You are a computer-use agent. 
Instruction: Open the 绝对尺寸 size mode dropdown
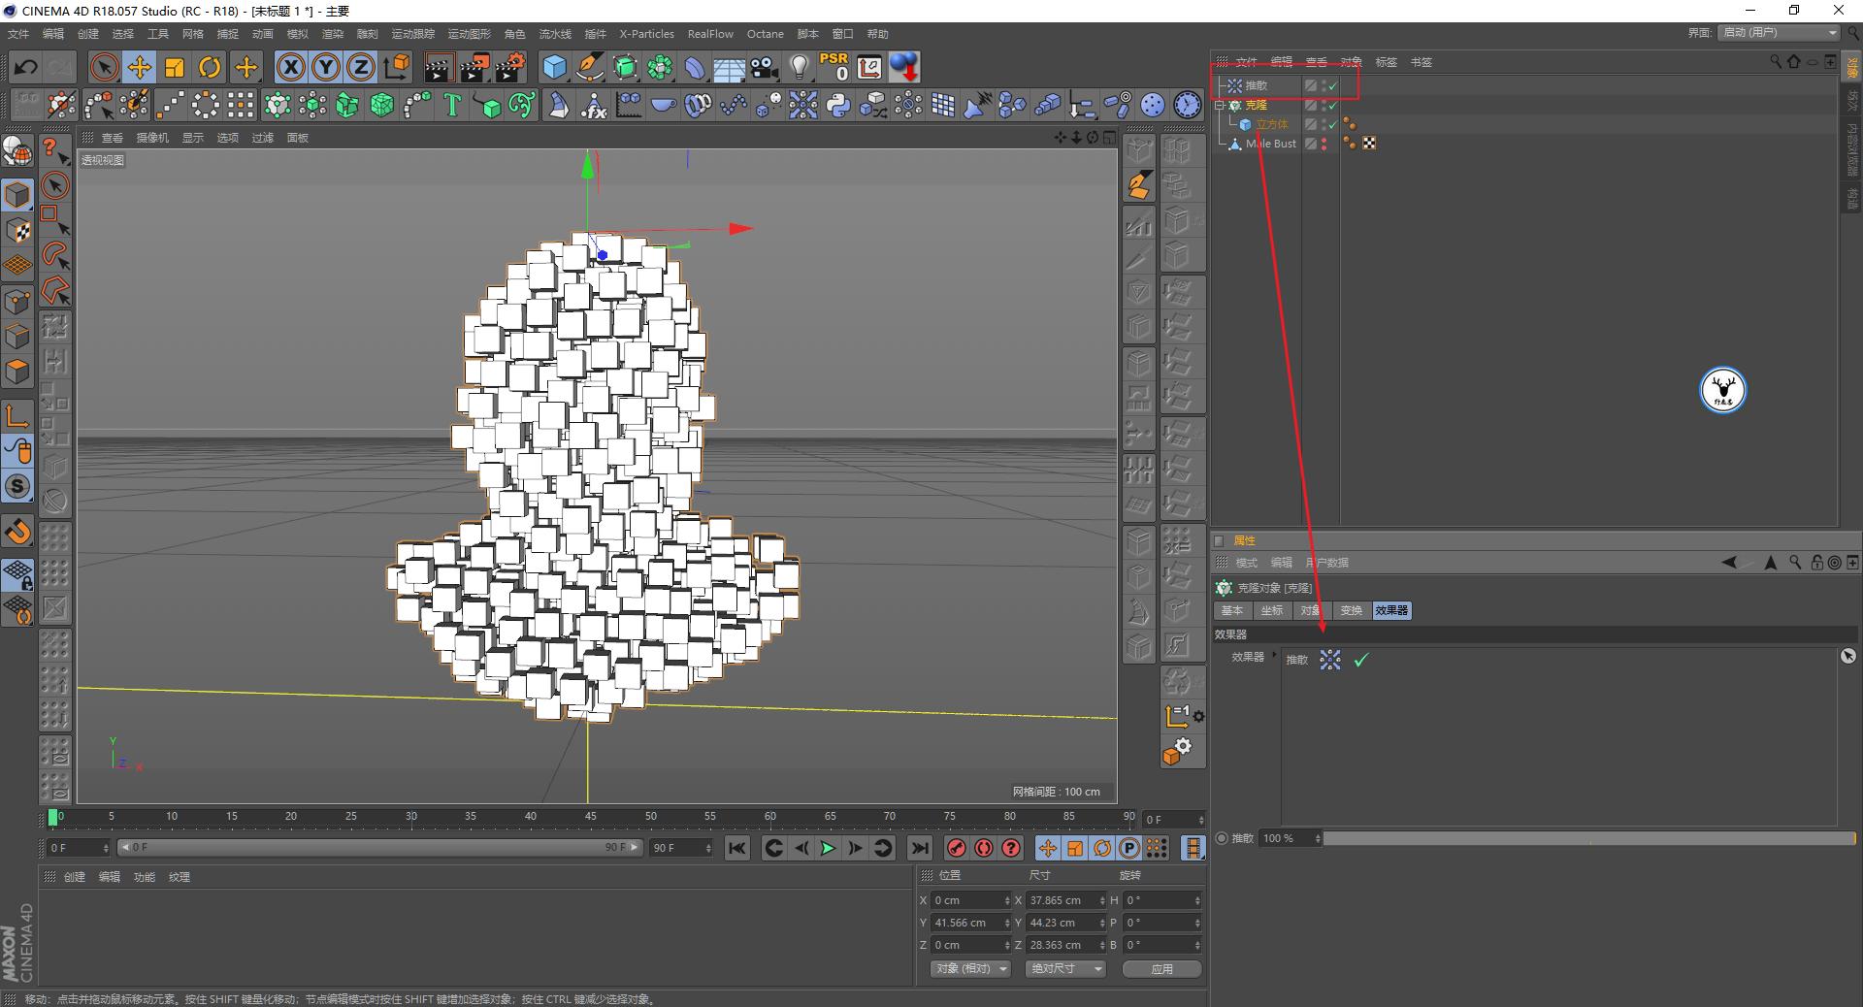pos(1064,968)
